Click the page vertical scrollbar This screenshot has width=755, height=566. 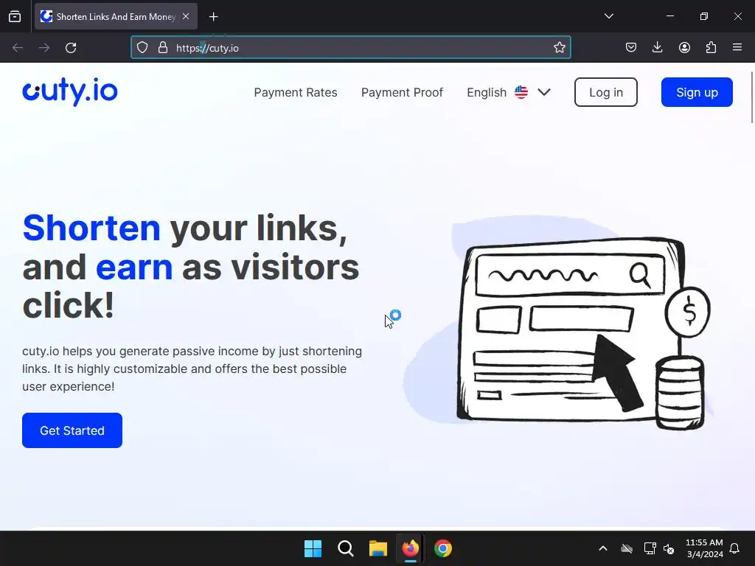(x=751, y=97)
